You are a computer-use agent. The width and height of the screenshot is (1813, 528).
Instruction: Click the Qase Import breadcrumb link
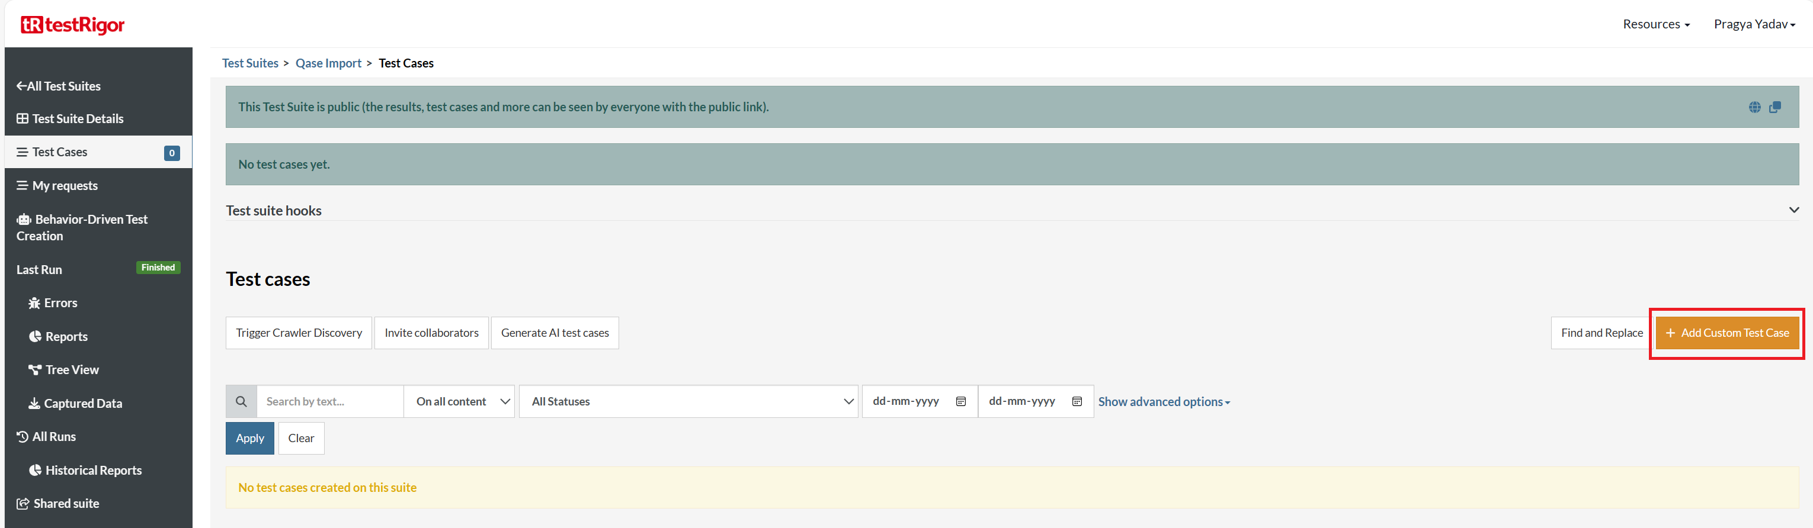pos(328,63)
